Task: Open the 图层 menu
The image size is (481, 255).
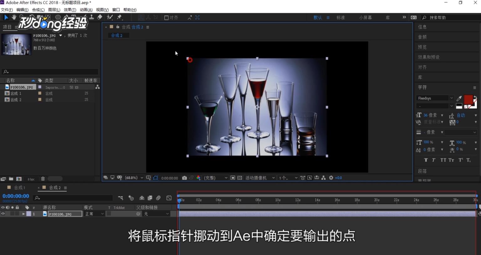Action: coord(54,10)
